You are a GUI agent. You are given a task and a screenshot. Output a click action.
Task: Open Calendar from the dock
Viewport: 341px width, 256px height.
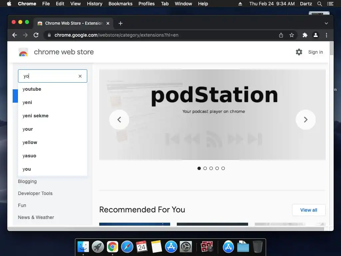click(x=142, y=247)
